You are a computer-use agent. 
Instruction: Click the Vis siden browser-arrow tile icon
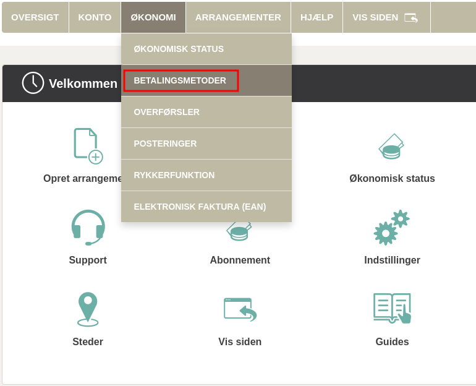click(x=240, y=309)
